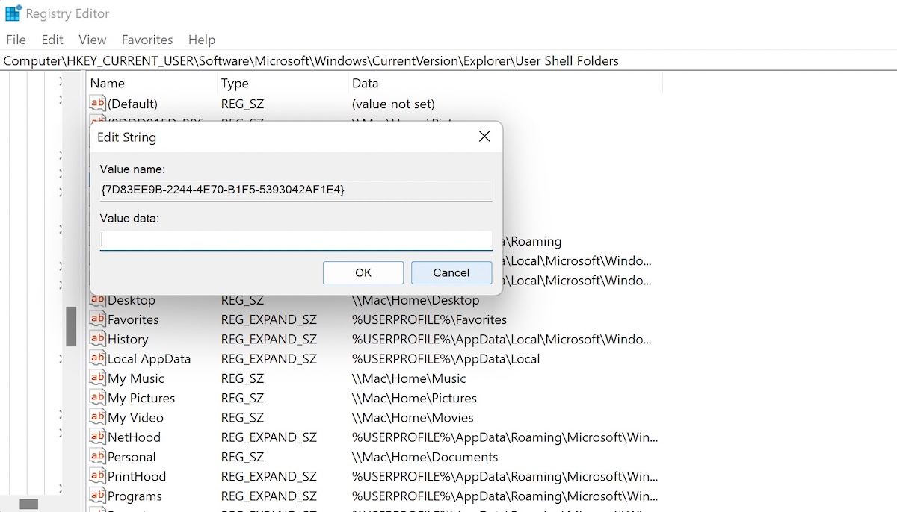Select the "Local AppData" value name

[149, 358]
